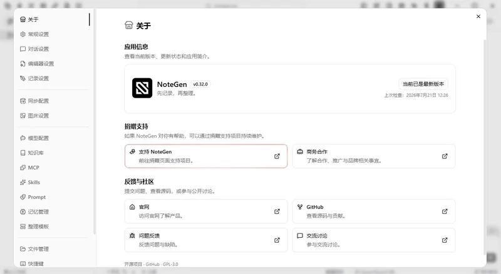Click the brain icon next to 记忆管理
This screenshot has width=501, height=274.
(23, 211)
